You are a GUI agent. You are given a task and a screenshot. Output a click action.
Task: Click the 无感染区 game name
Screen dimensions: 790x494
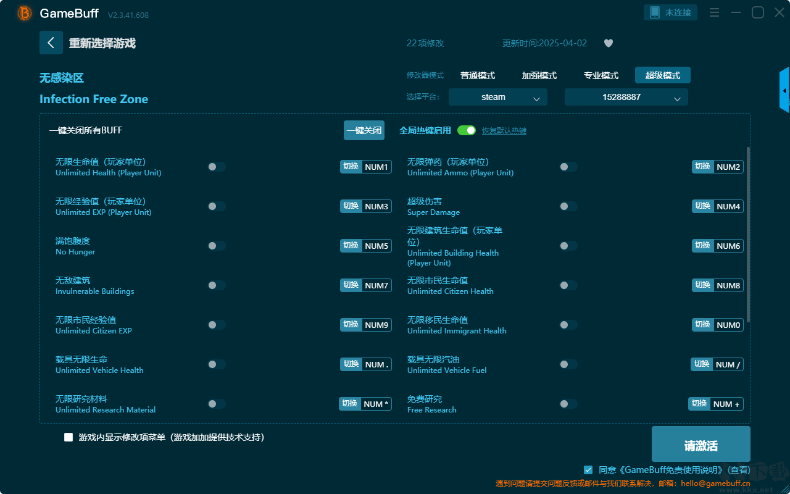[x=62, y=78]
